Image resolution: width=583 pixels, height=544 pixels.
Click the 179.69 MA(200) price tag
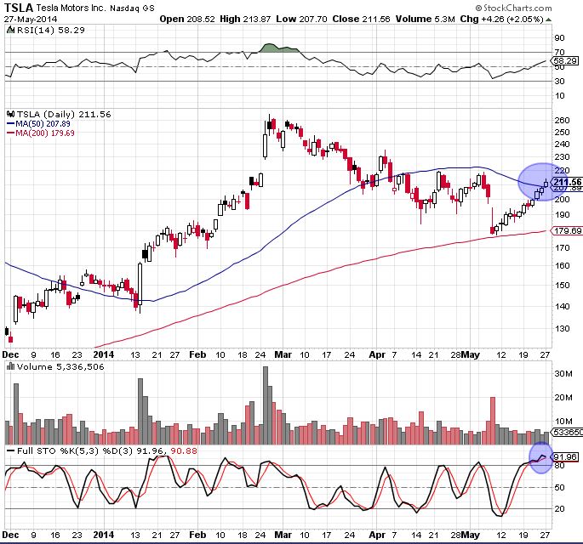568,231
